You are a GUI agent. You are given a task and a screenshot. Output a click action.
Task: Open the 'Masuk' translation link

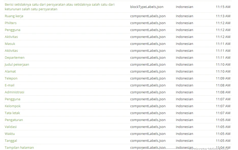(10, 44)
